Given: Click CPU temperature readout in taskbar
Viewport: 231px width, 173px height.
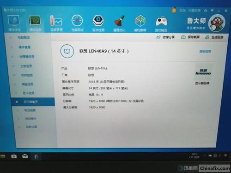Looking at the screenshot, I should (194, 155).
